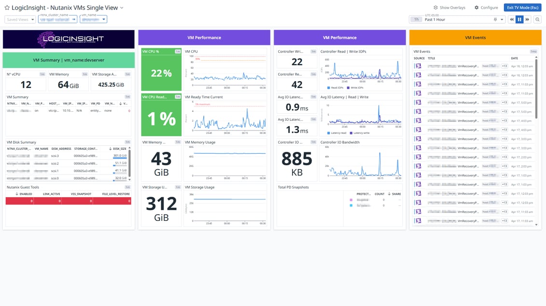546x306 pixels.
Task: Click the purple VM Performance header above Controller IOPs
Action: 339,38
